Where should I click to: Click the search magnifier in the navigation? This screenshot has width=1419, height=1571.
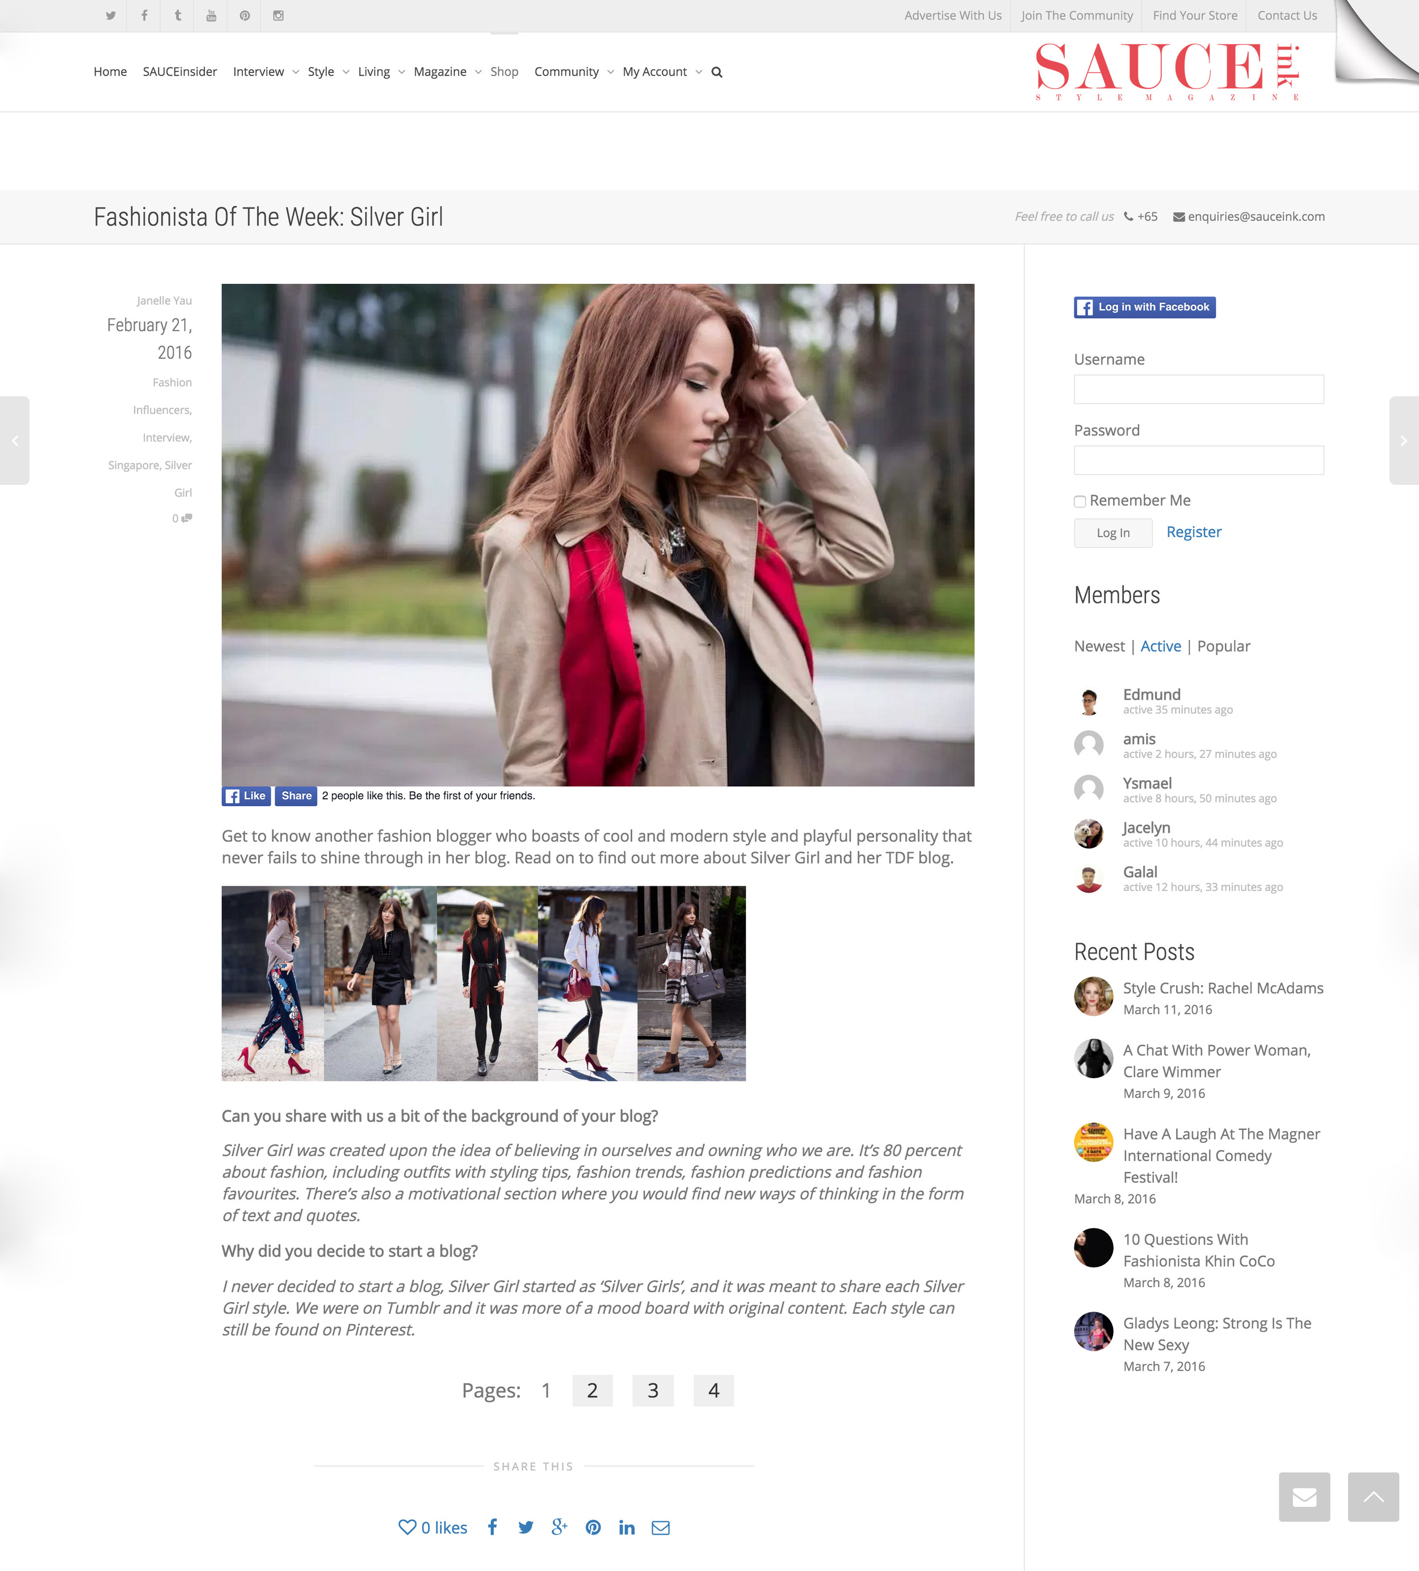coord(717,72)
